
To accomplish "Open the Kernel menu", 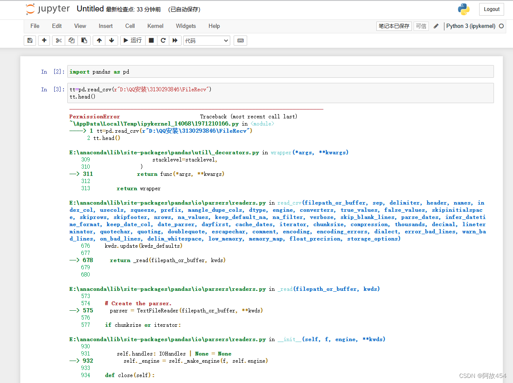I will coord(155,26).
